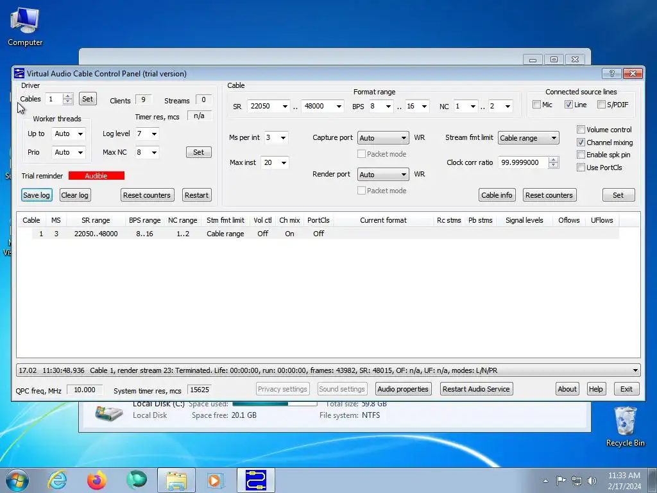This screenshot has height=493, width=657.
Task: Check the Use PortCls option
Action: (581, 168)
